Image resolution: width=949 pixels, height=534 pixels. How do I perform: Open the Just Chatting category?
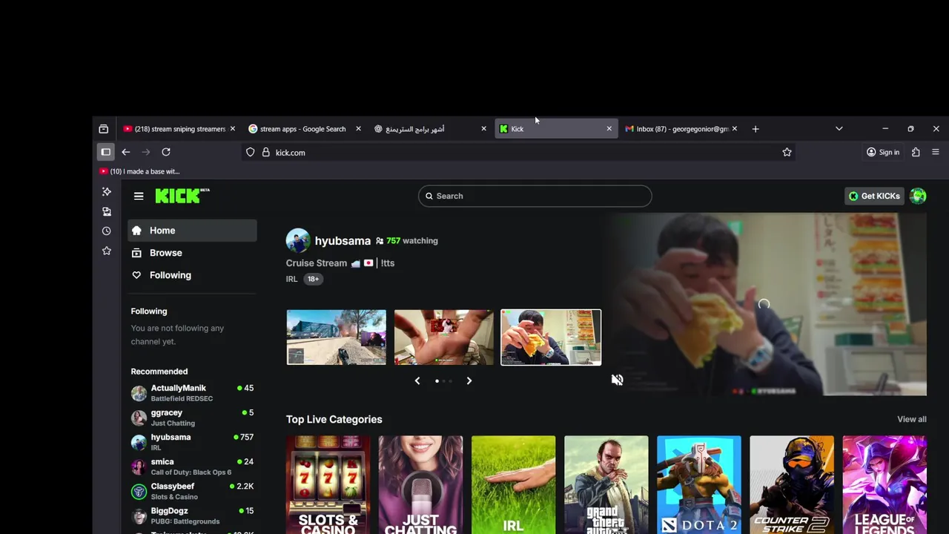pos(420,485)
